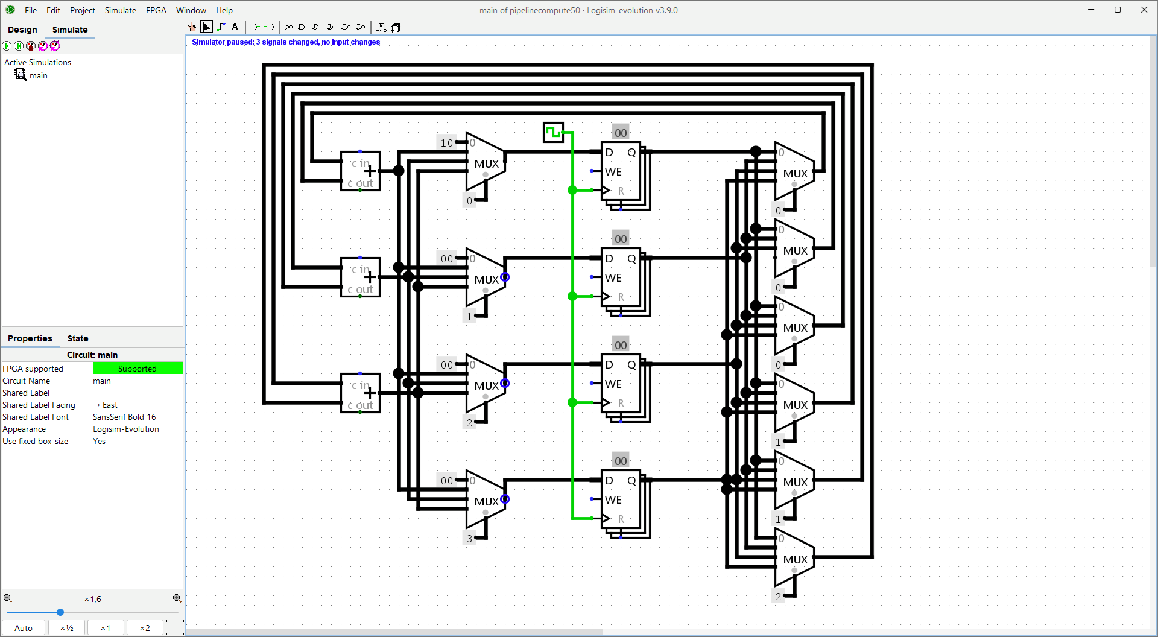Click the Active Simulations heading
The height and width of the screenshot is (637, 1158).
[x=37, y=62]
